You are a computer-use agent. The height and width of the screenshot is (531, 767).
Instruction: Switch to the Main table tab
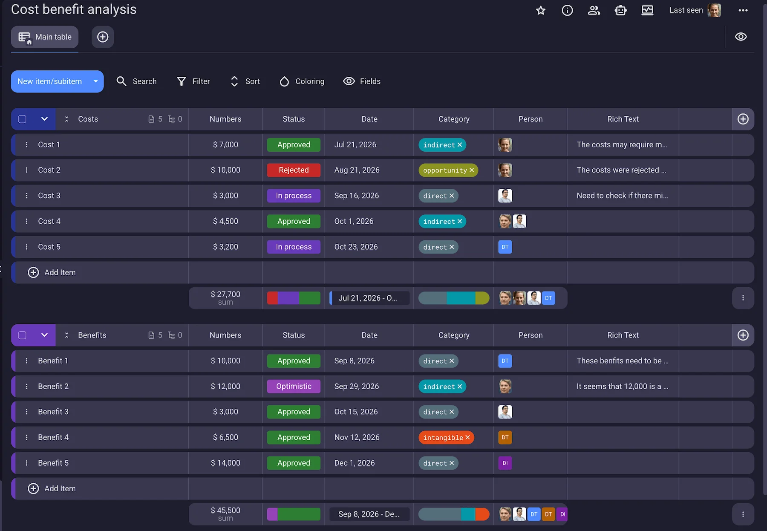pyautogui.click(x=45, y=37)
